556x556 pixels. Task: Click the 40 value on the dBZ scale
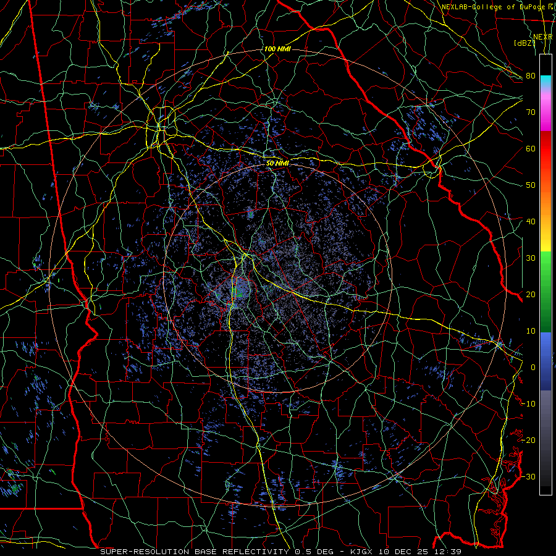tap(531, 222)
